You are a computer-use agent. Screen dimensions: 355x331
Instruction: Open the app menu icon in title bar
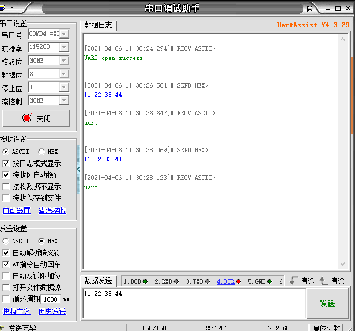(x=2, y=8)
